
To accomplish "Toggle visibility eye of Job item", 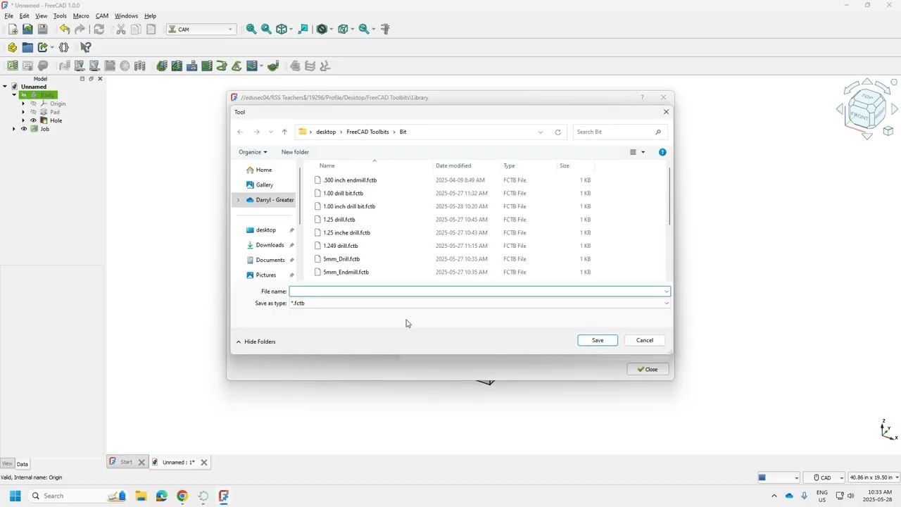I will tap(24, 129).
